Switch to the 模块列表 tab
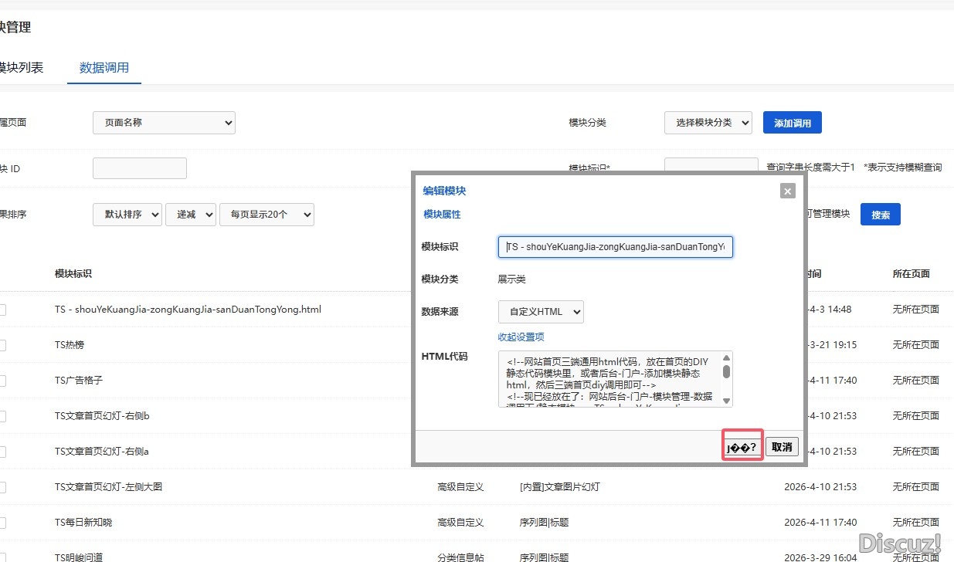 (x=23, y=67)
